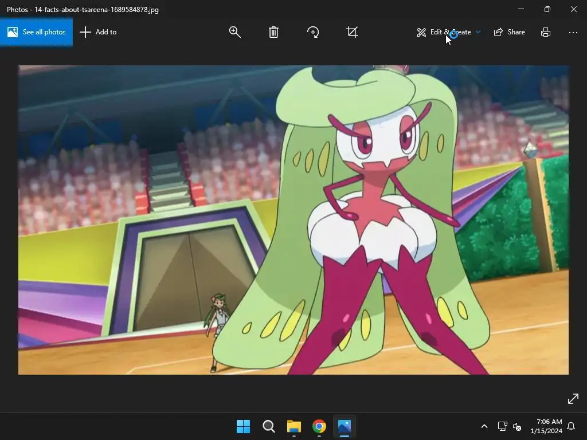
Task: Click the Tsareena photo image
Action: point(293,220)
